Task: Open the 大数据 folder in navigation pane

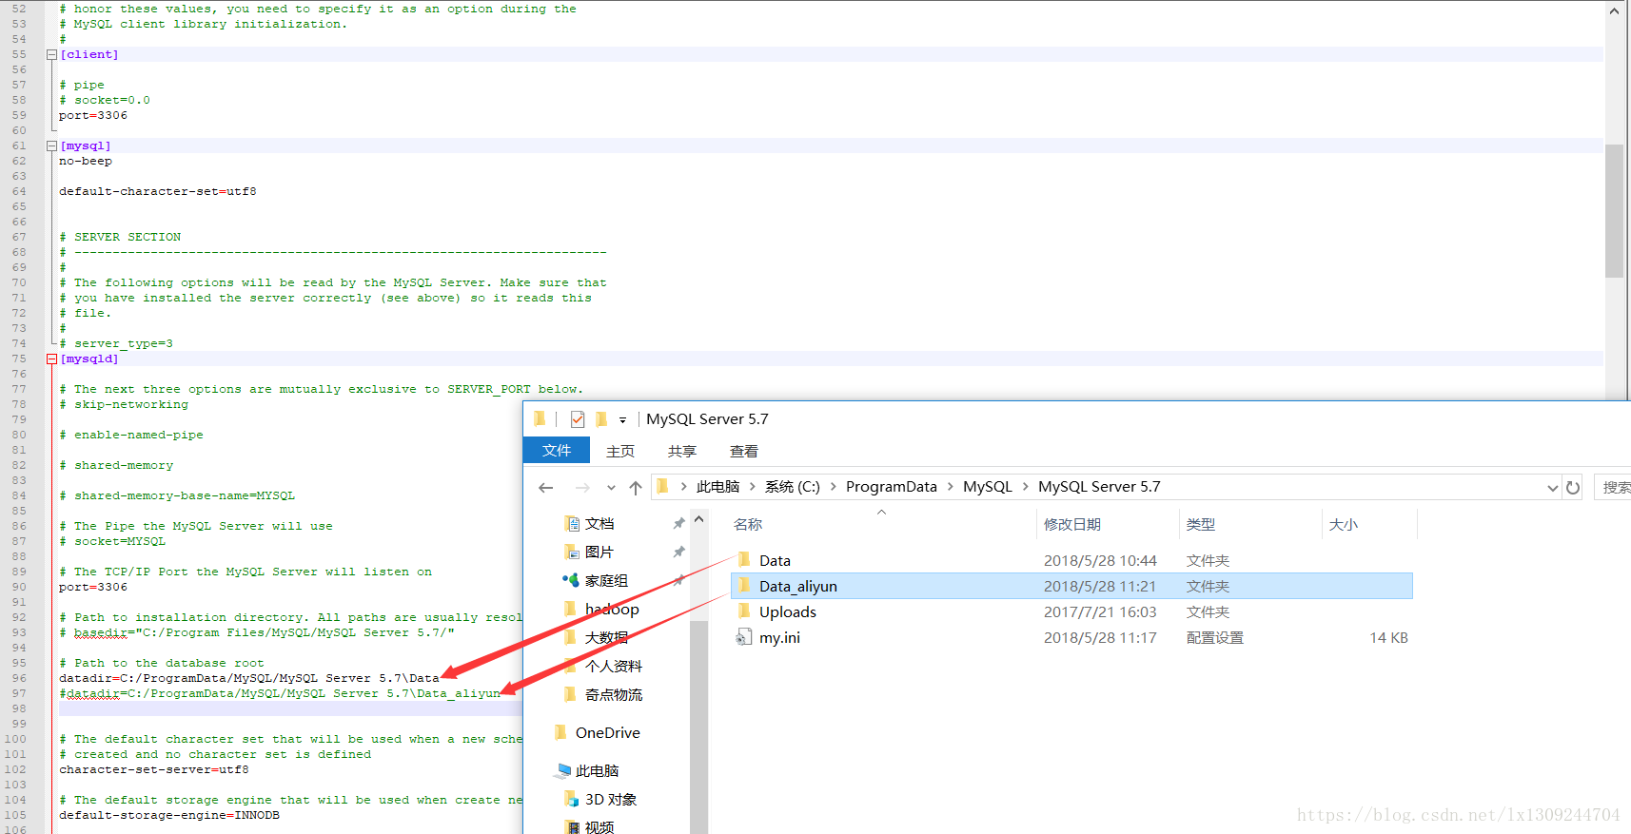Action: coord(606,638)
